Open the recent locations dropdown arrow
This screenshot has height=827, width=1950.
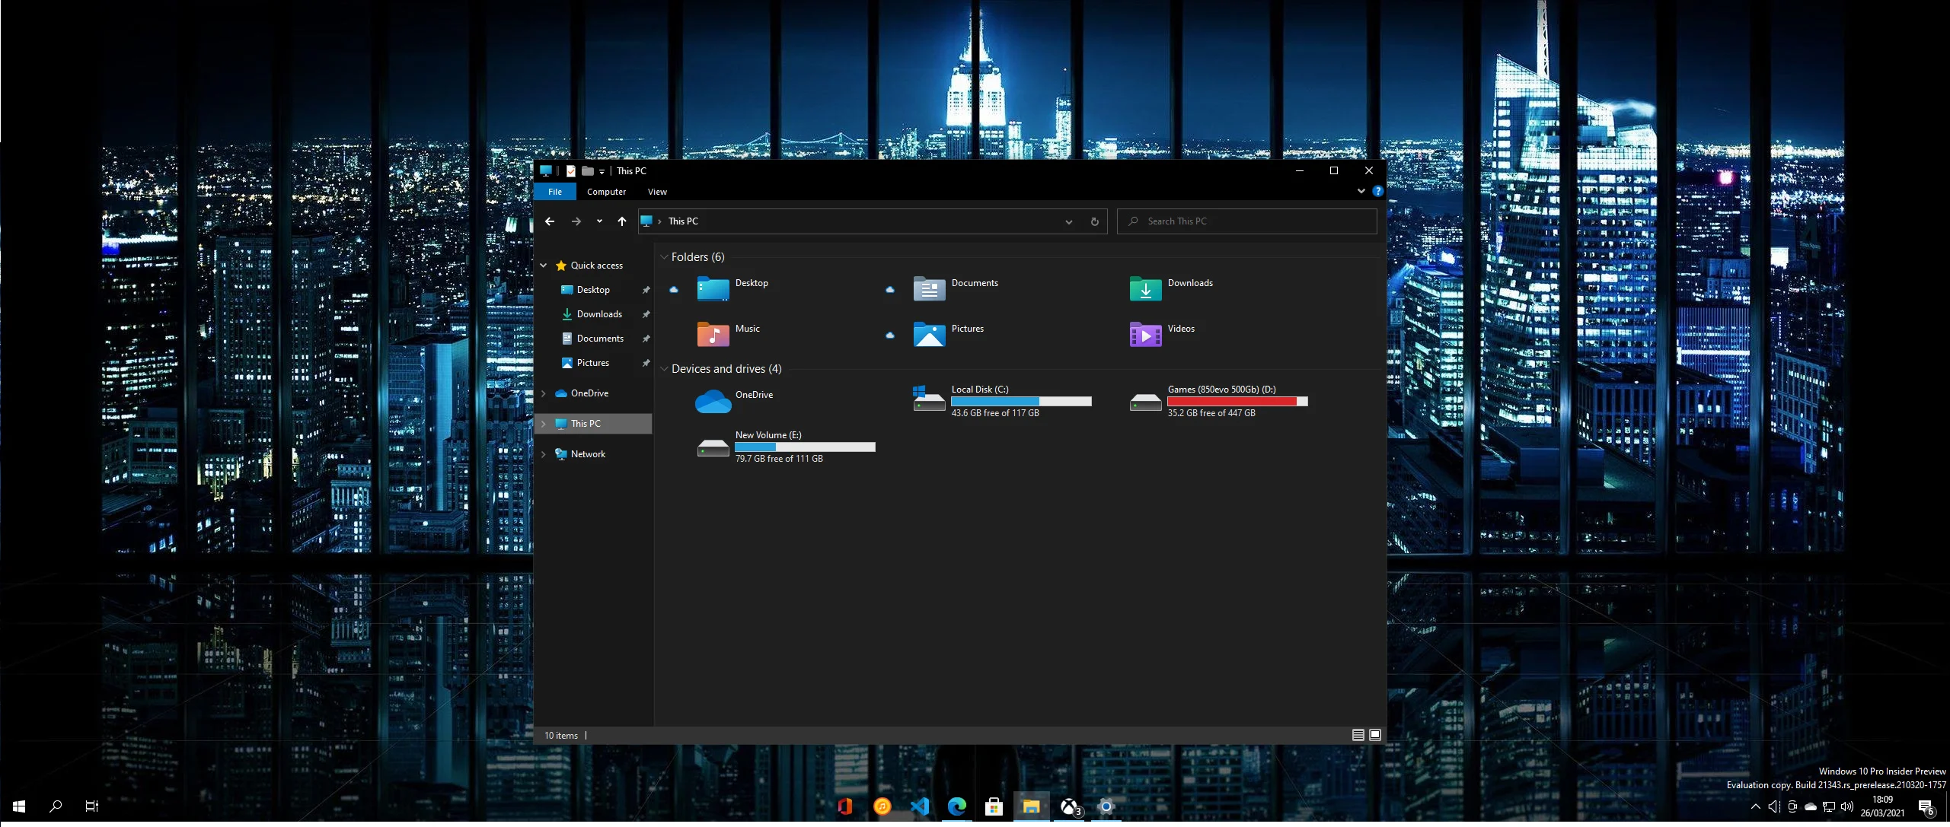point(599,221)
